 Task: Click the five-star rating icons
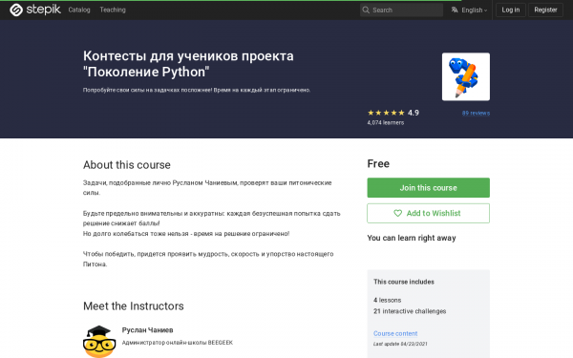386,113
